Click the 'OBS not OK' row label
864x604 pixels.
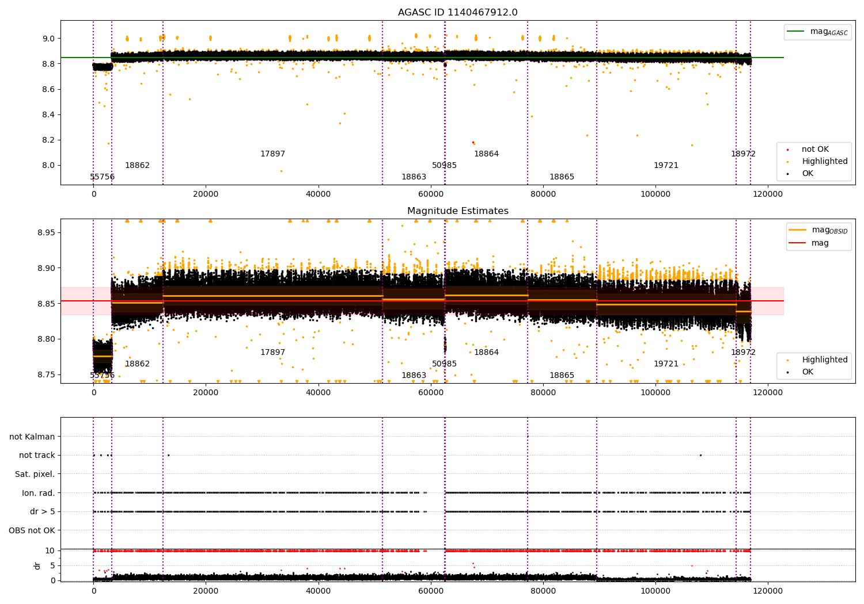pyautogui.click(x=32, y=530)
